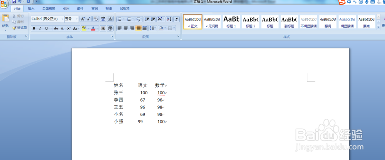Open the change case (Aa) dropdown
The image size is (385, 160).
click(x=76, y=28)
